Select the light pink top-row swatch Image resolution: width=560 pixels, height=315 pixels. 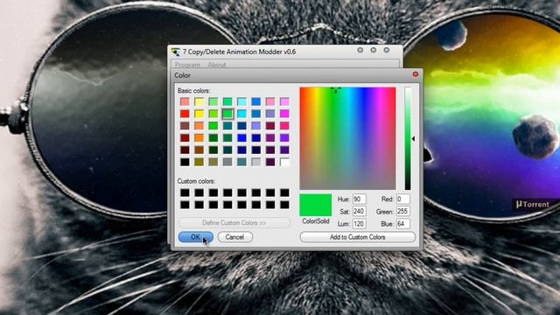[270, 101]
